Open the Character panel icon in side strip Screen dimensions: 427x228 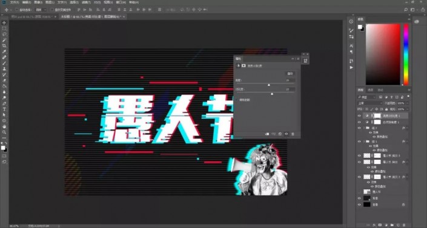point(351,46)
